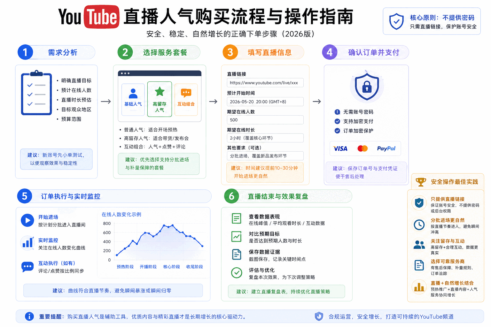
Task: Click the 高留存人气：适合带货/发布会 bullet
Action: click(x=154, y=138)
